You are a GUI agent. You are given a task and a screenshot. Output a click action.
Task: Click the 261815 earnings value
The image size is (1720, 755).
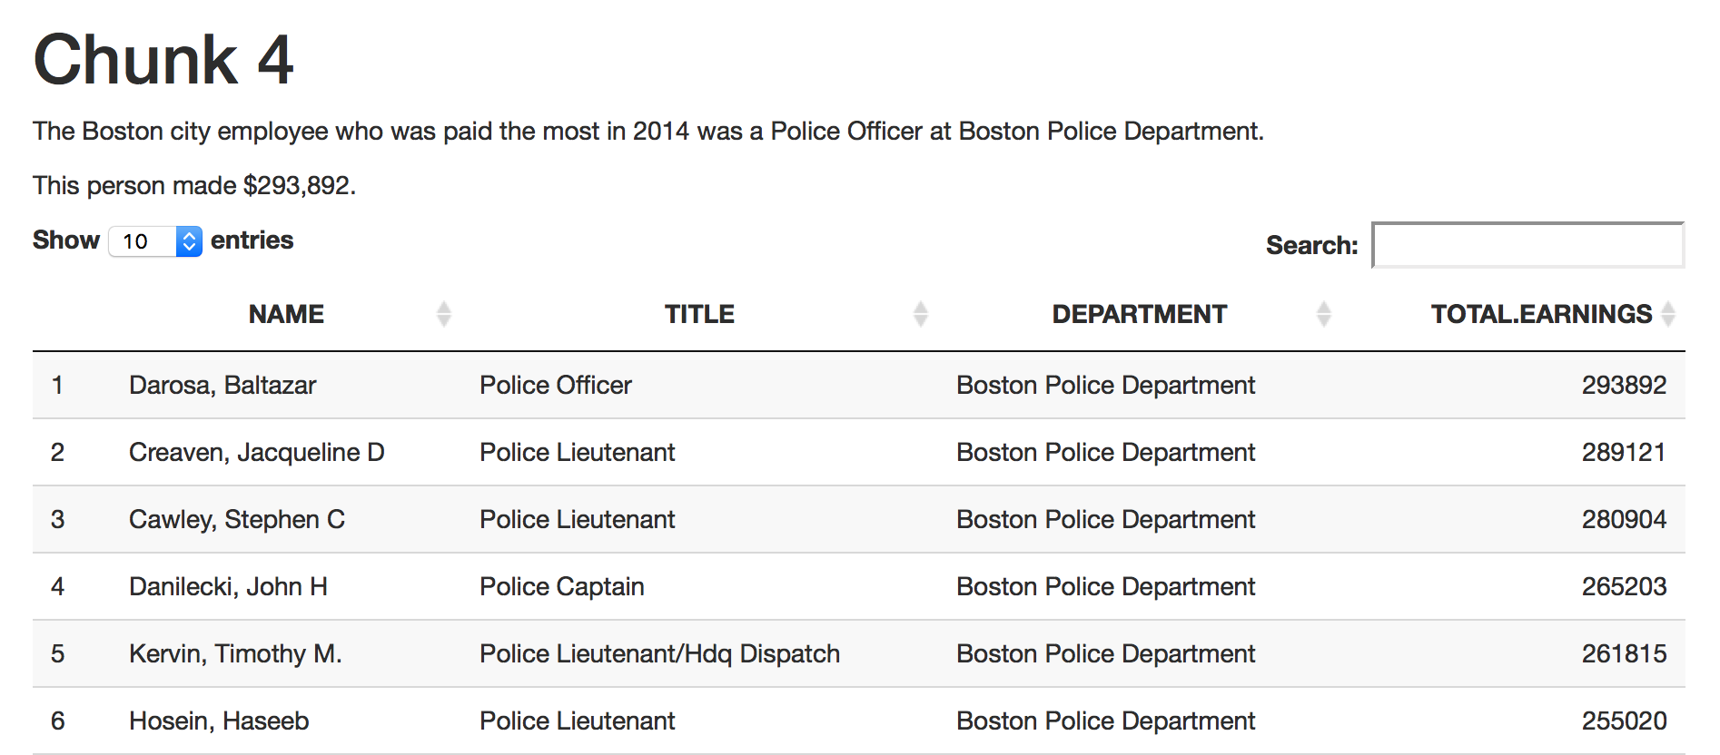[1623, 653]
